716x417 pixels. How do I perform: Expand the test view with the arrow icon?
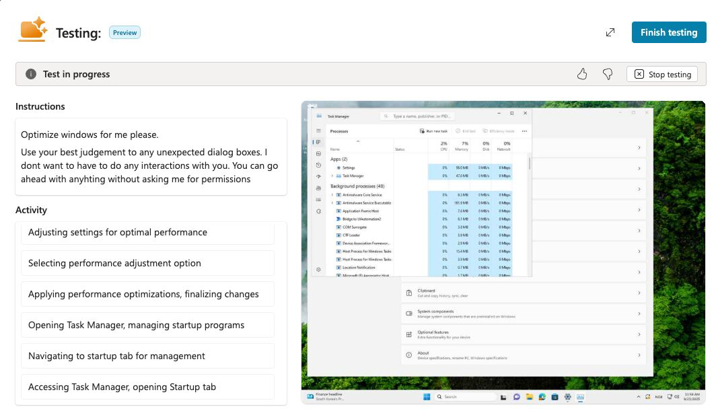(610, 32)
